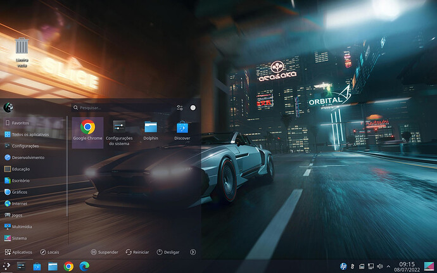Open Configurações do sistema from the launcher
The image size is (437, 273).
click(119, 133)
